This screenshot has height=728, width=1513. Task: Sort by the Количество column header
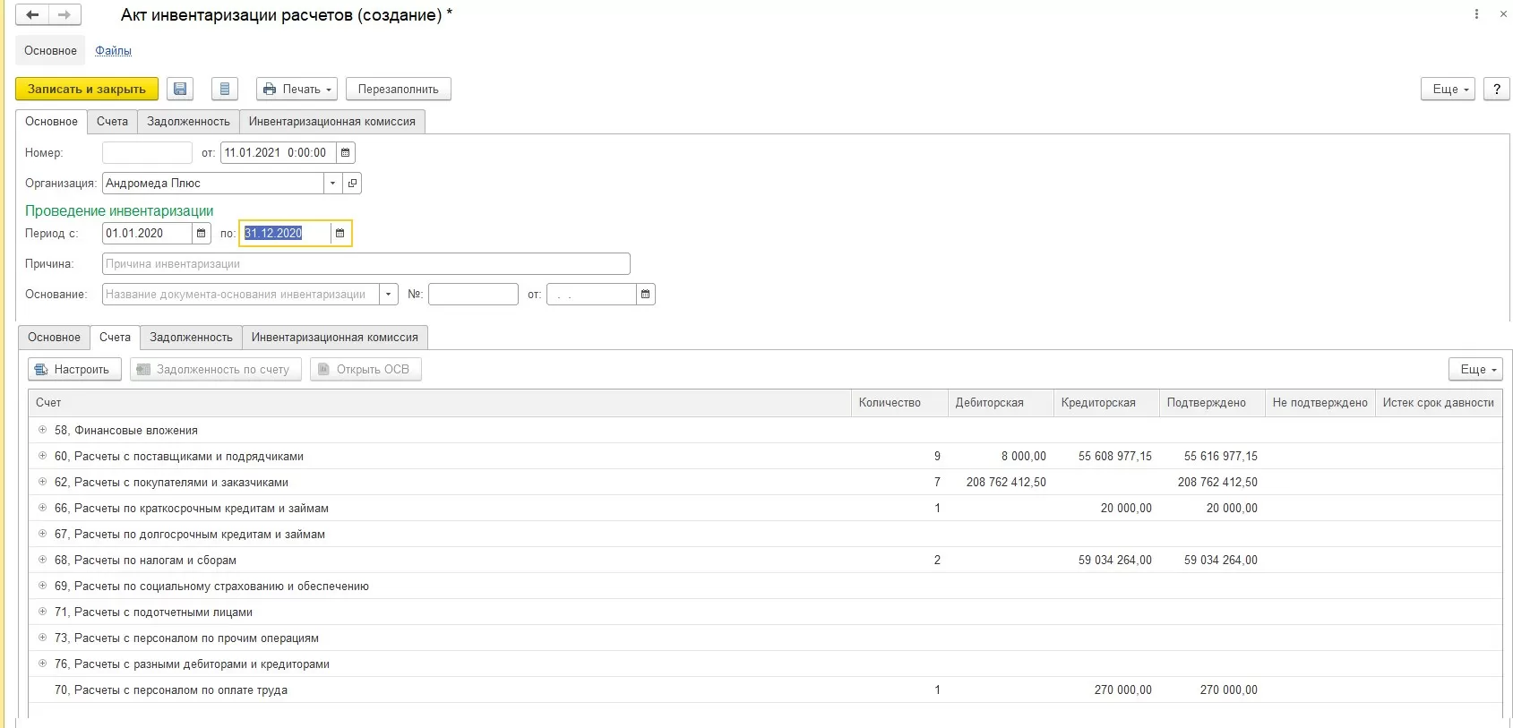pos(899,403)
